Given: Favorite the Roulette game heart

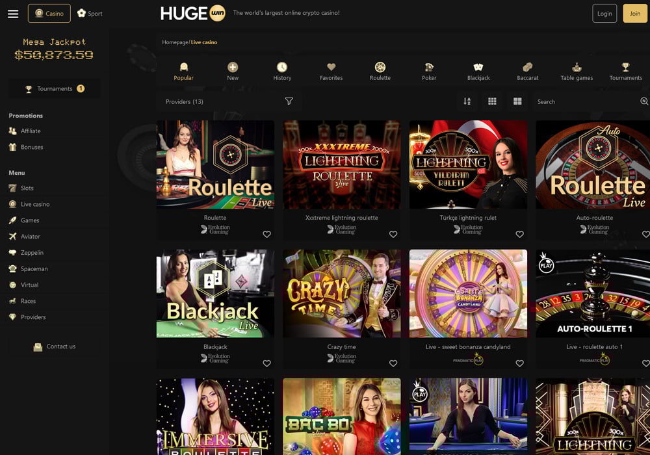Looking at the screenshot, I should [x=266, y=234].
